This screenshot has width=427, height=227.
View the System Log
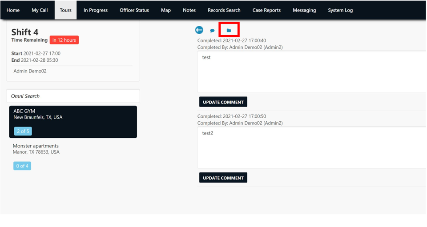(x=340, y=10)
